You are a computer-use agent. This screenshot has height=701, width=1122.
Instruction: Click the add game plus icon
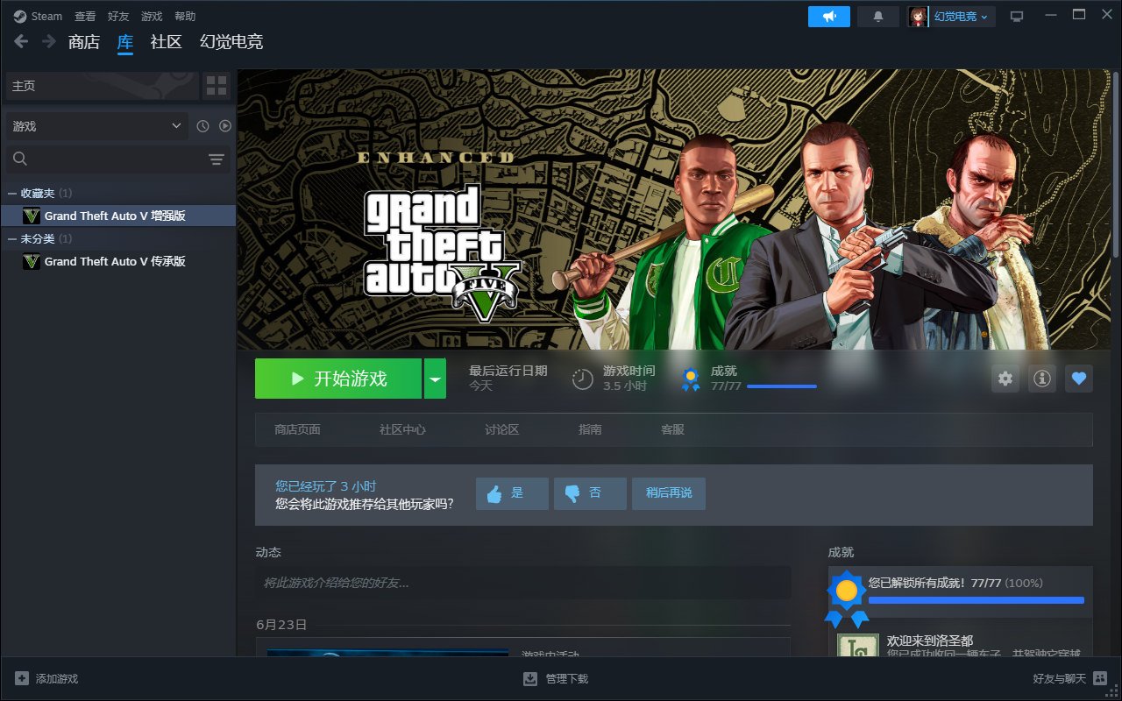[x=22, y=678]
